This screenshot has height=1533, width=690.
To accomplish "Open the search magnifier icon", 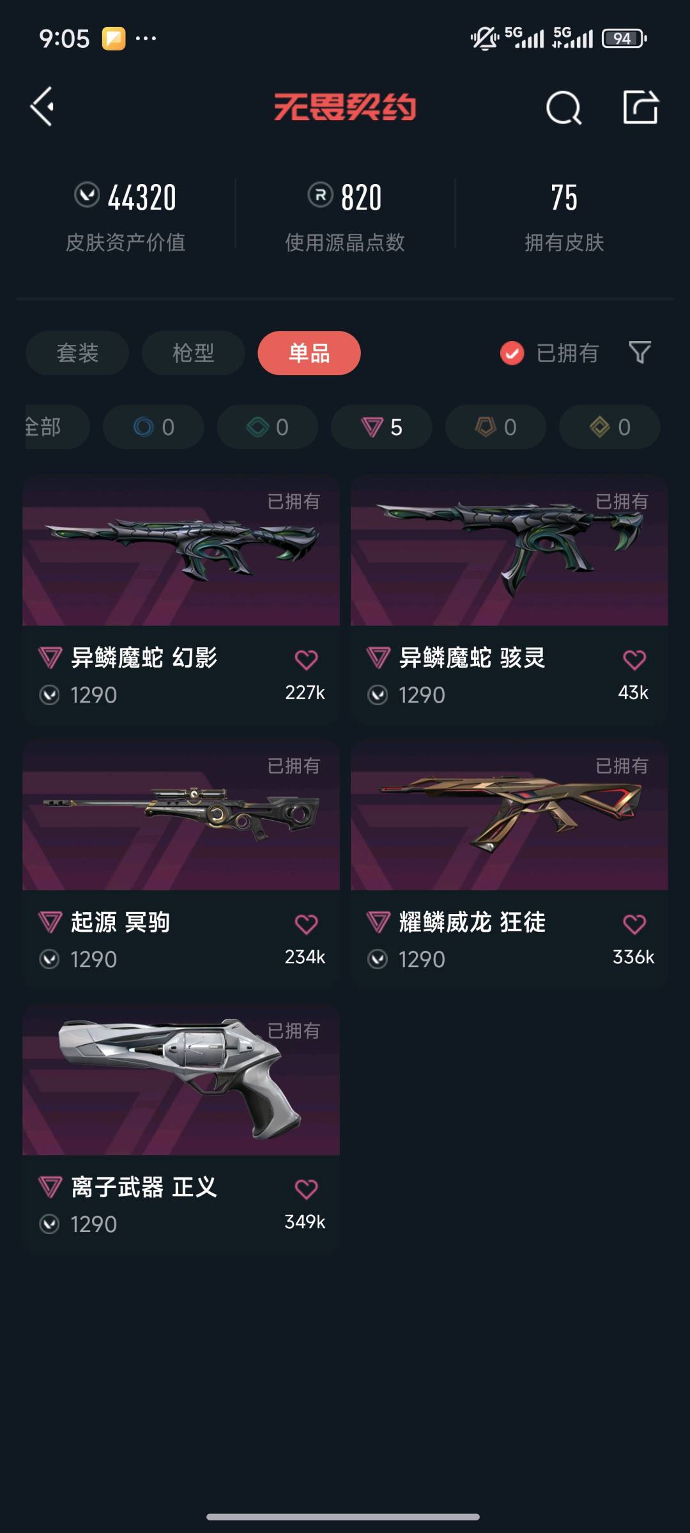I will [563, 107].
